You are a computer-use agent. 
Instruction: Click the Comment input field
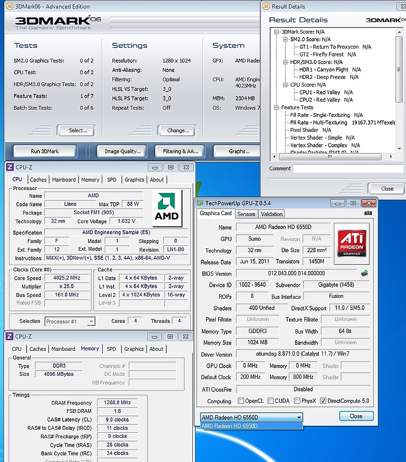point(348,168)
